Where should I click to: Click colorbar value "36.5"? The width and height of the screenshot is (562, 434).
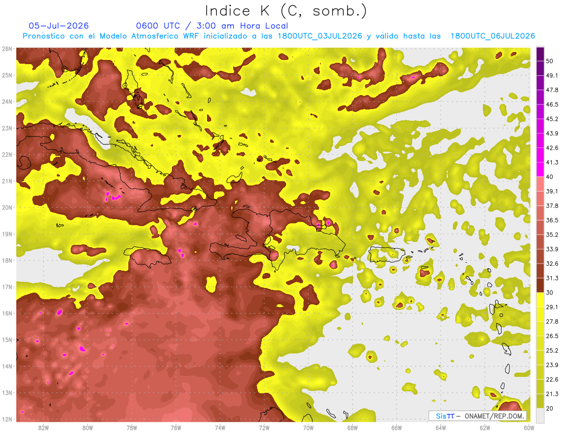tap(552, 220)
